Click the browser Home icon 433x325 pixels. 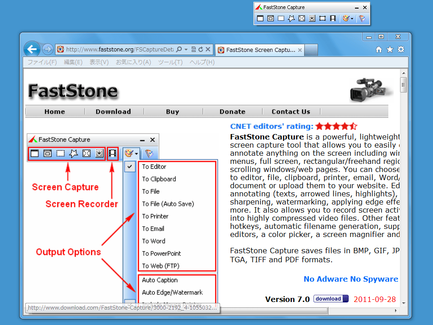379,50
